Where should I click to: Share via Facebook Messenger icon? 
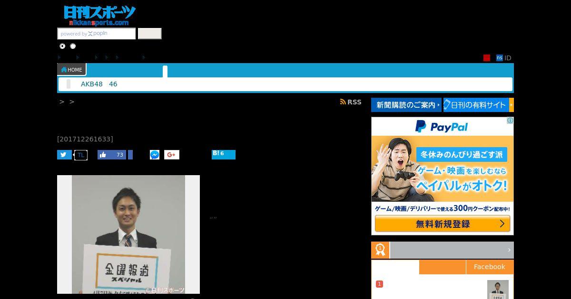[x=155, y=155]
